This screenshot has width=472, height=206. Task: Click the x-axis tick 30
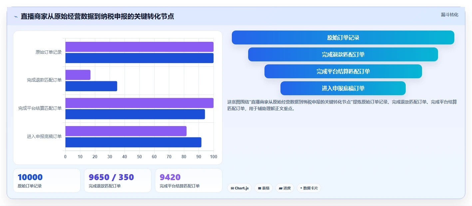110,157
